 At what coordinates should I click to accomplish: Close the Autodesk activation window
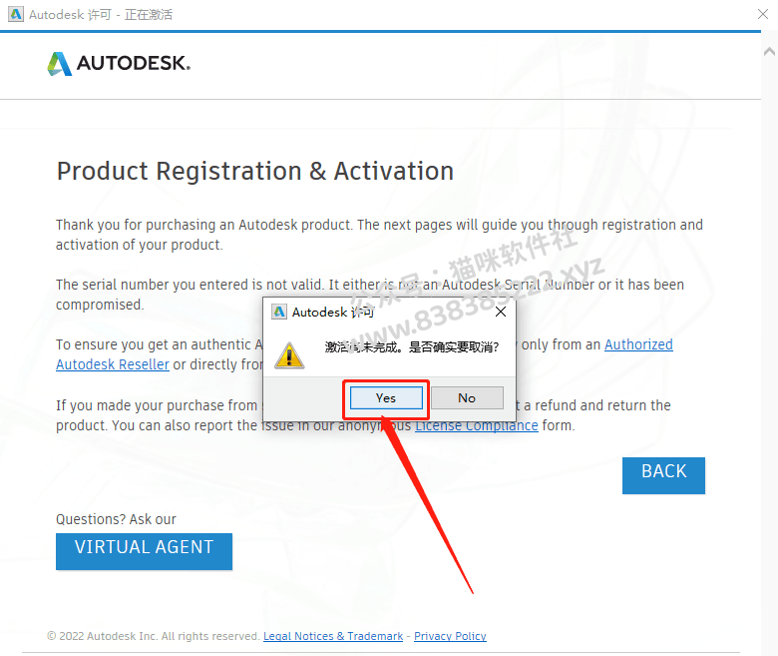pos(763,14)
